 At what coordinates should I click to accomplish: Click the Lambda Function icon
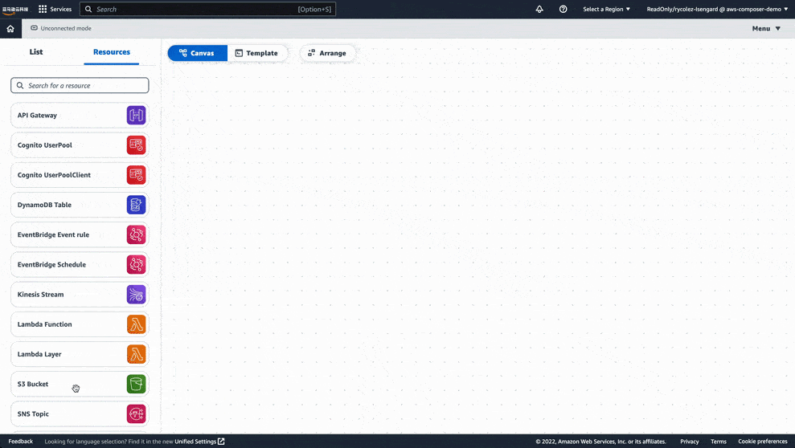pos(136,324)
